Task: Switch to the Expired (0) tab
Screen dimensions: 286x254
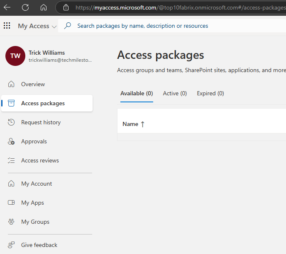Action: click(x=210, y=93)
